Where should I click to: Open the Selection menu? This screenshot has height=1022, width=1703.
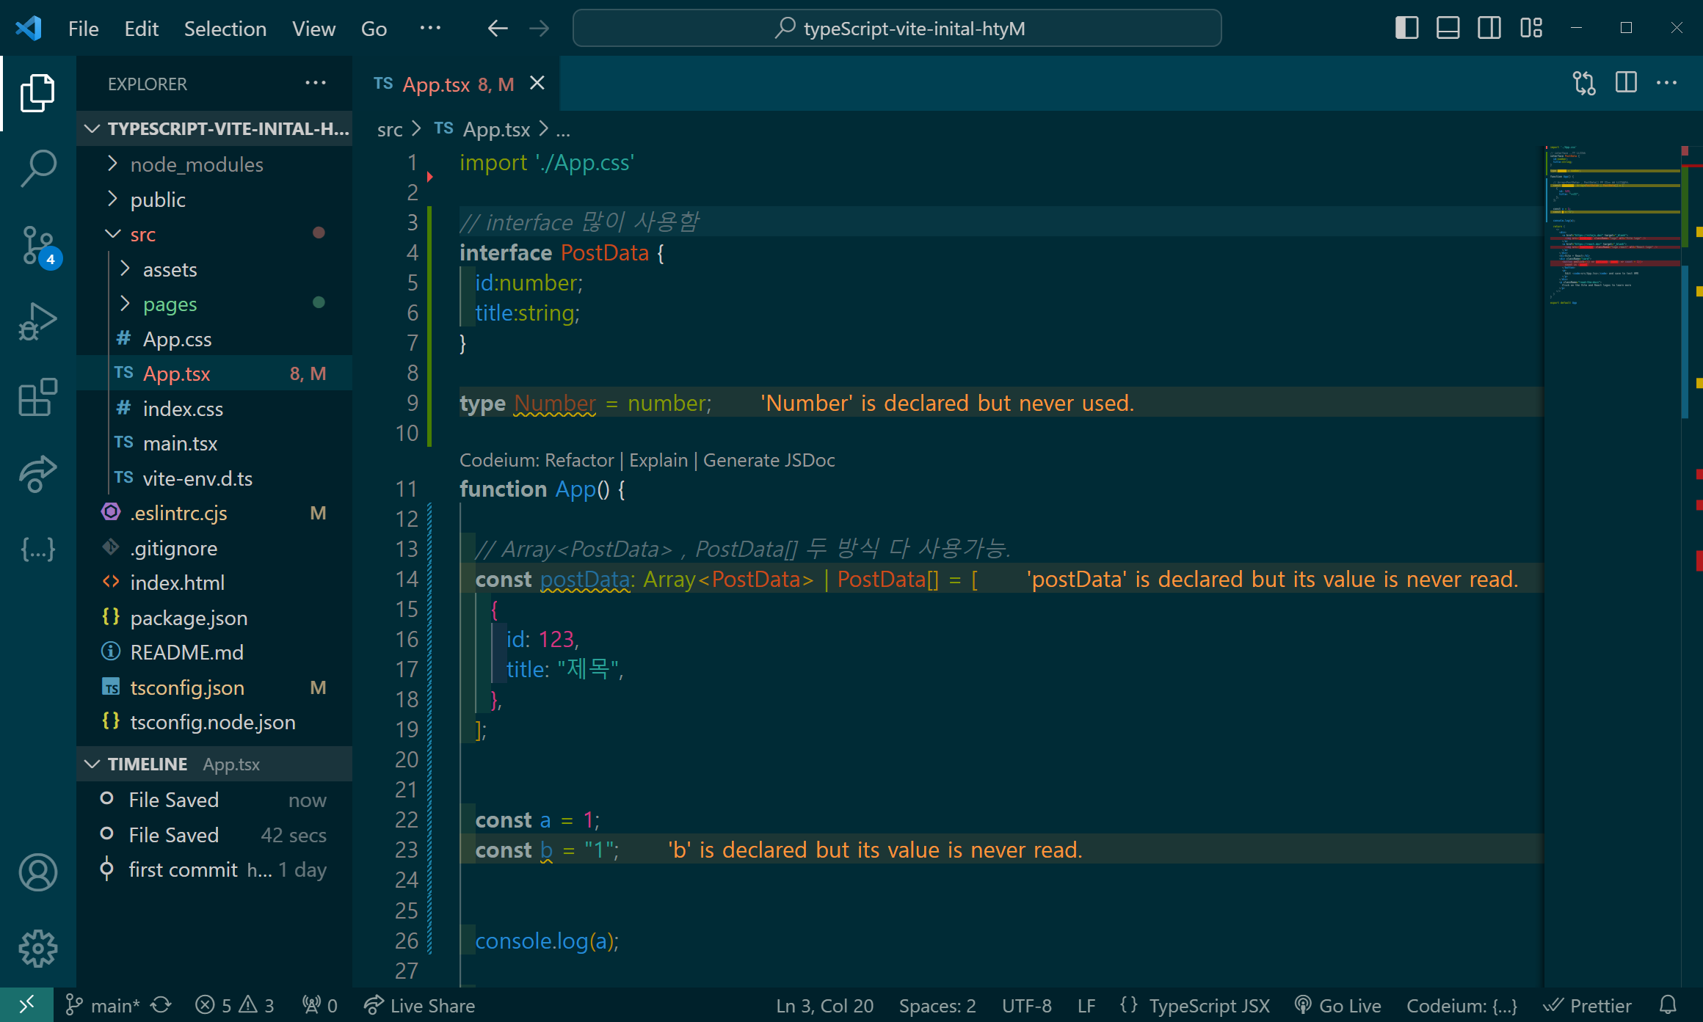pos(225,29)
